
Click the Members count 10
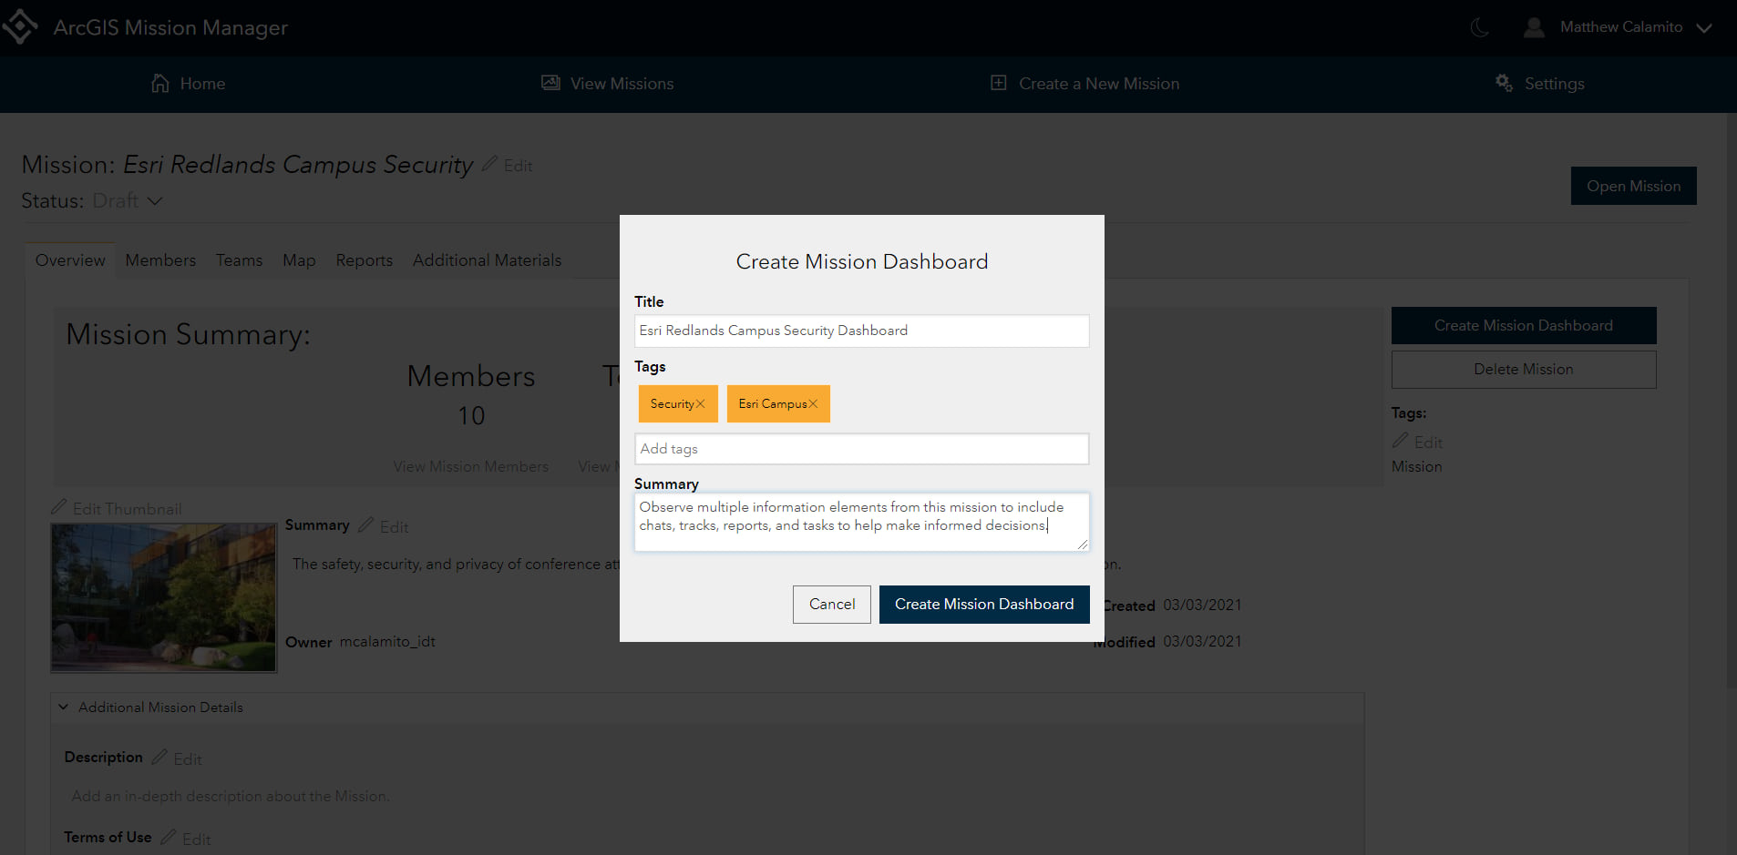471,416
